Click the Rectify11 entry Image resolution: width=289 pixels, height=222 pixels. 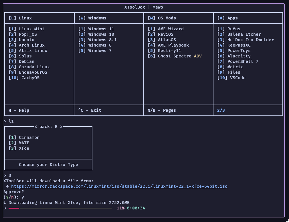[x=164, y=51]
